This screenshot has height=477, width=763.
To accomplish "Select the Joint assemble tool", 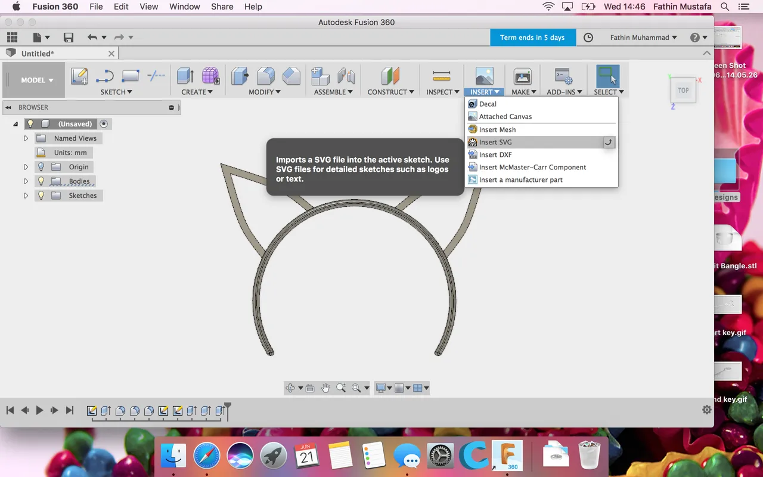I will tap(346, 76).
